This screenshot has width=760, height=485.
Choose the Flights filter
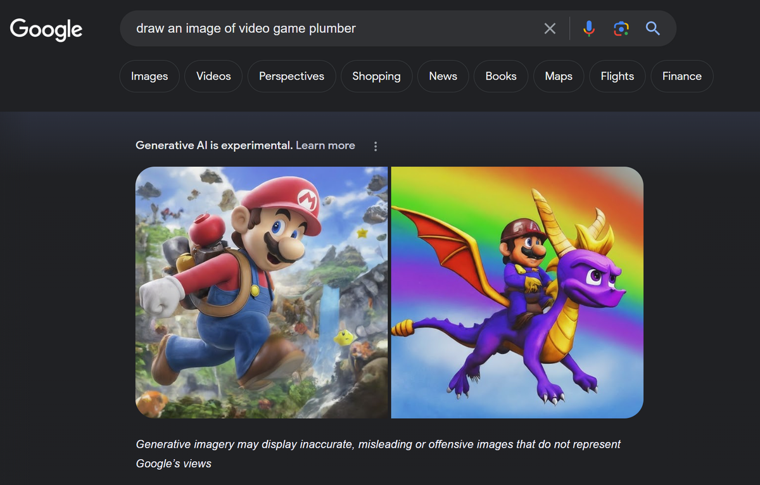tap(617, 76)
